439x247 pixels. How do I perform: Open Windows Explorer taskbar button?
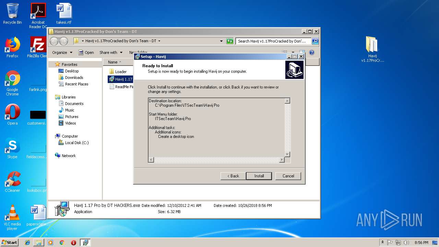(x=39, y=242)
